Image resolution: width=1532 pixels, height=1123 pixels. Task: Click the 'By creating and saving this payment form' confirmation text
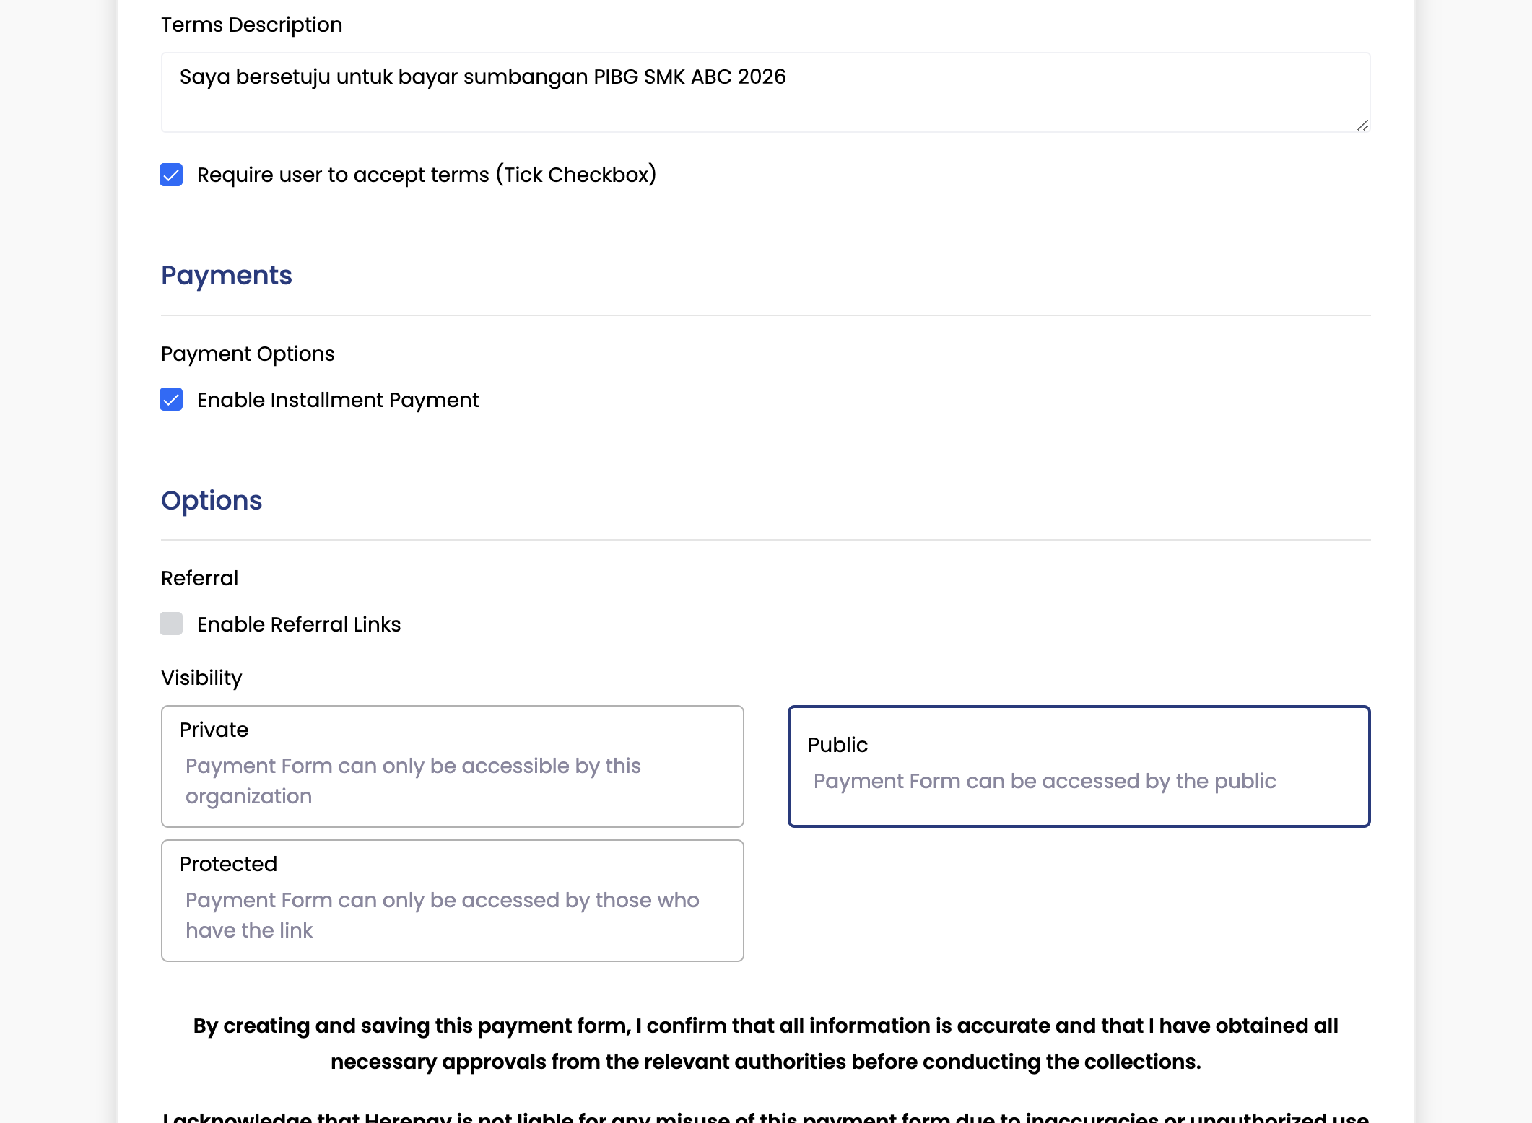point(765,1044)
